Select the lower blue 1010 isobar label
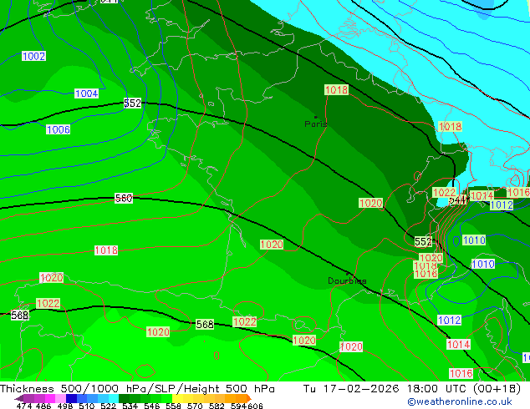This screenshot has height=409, width=530. click(483, 264)
